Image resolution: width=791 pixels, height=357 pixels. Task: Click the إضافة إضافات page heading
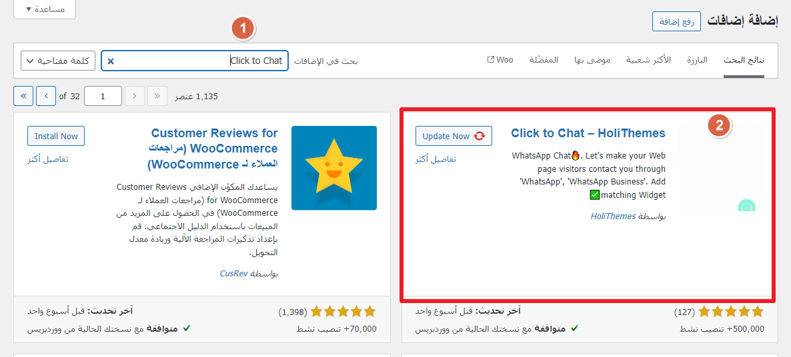click(x=742, y=22)
